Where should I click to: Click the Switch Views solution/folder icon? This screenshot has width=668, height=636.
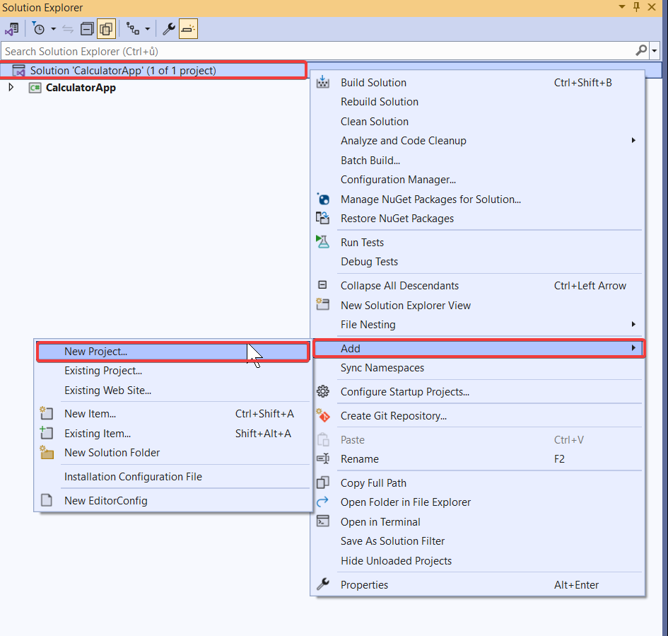pos(11,29)
